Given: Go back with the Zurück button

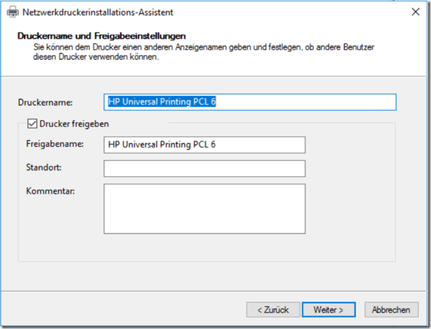Looking at the screenshot, I should 273,310.
